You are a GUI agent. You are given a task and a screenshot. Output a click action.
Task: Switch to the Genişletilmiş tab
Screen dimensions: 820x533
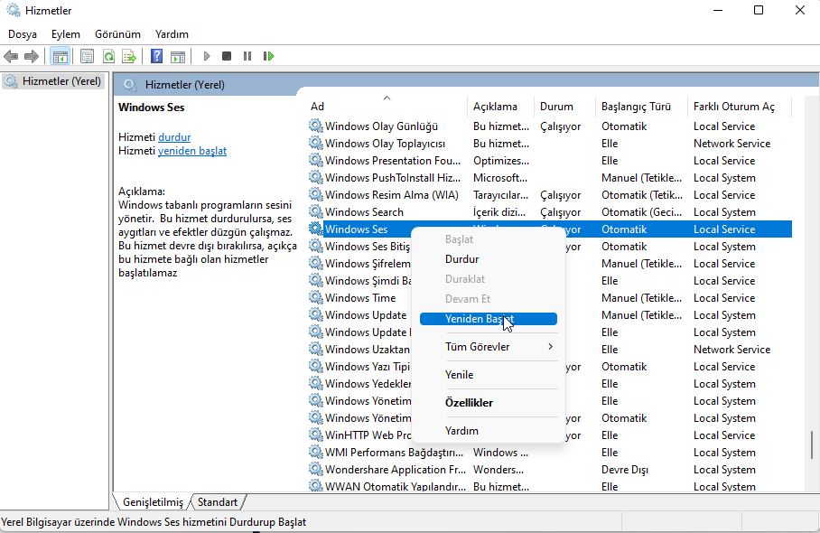pyautogui.click(x=153, y=502)
